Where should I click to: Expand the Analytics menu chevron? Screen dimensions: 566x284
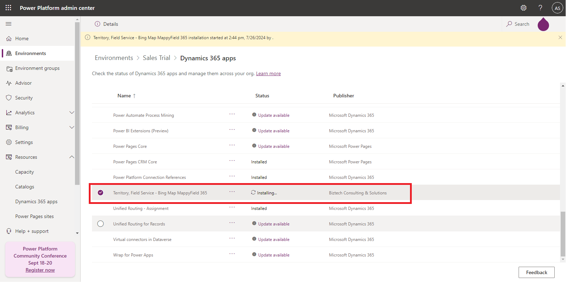point(72,113)
